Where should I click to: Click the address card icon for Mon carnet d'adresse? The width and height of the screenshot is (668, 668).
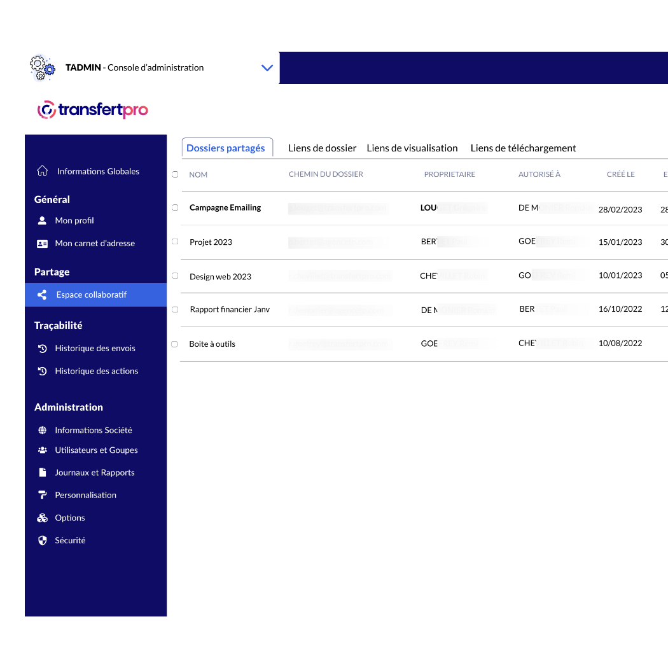tap(42, 243)
